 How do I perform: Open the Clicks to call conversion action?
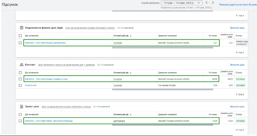(31, 85)
